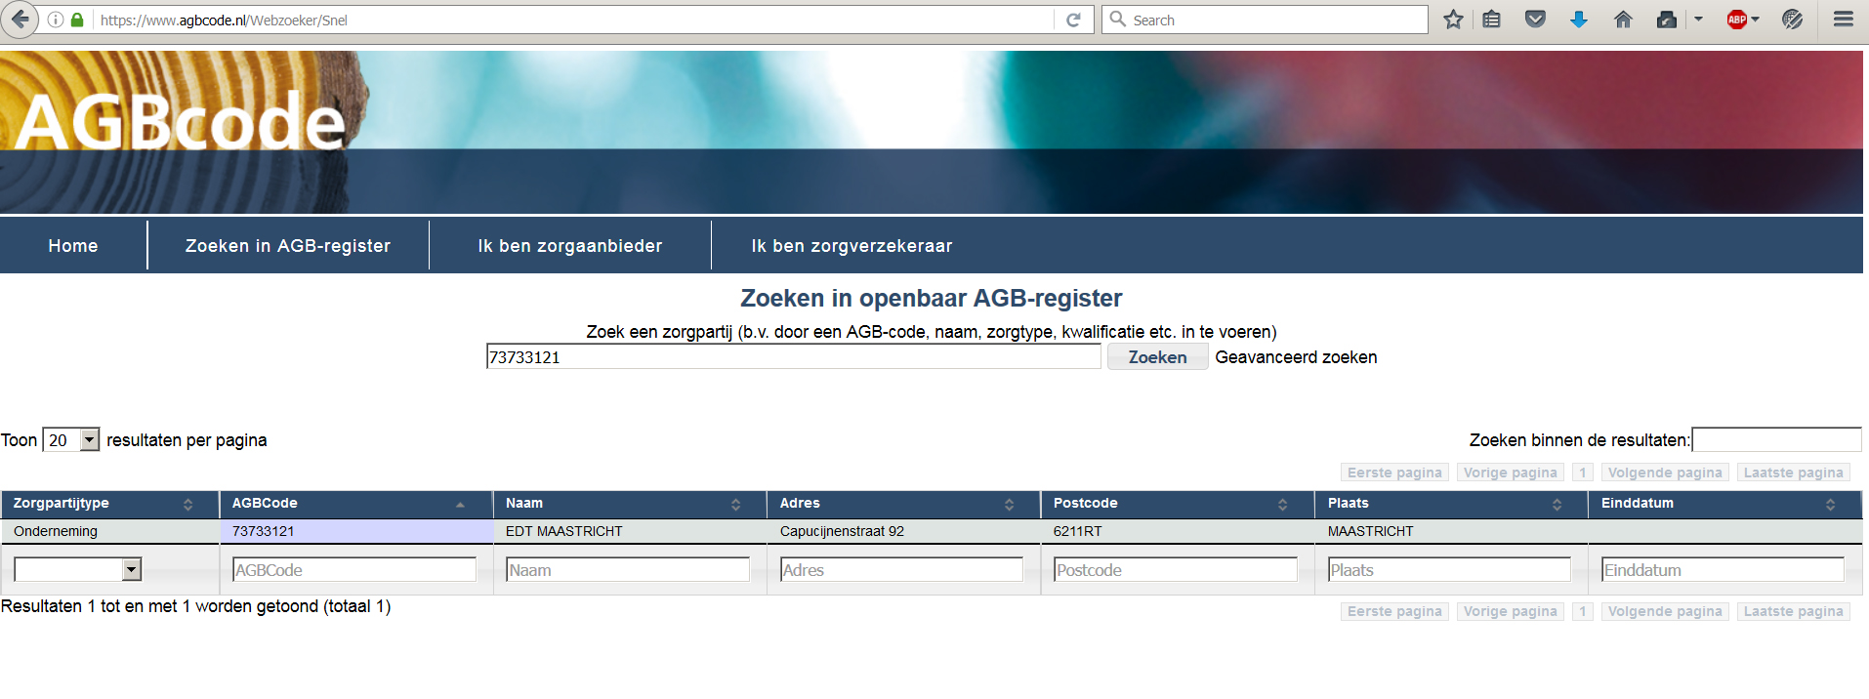The image size is (1869, 699).
Task: Sort by the Naam column
Action: point(630,504)
